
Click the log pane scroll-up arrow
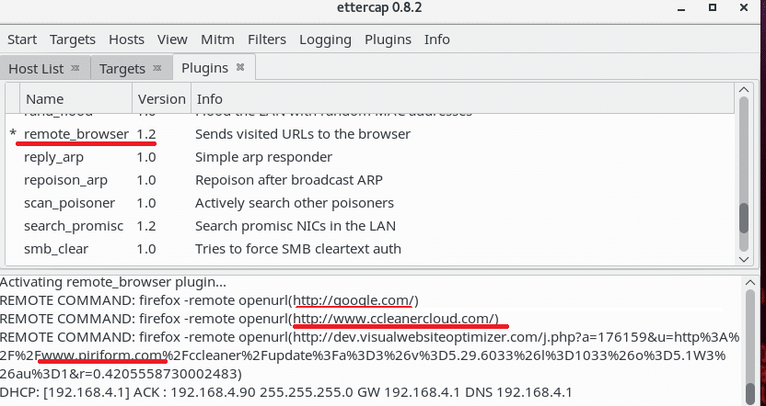click(x=751, y=282)
